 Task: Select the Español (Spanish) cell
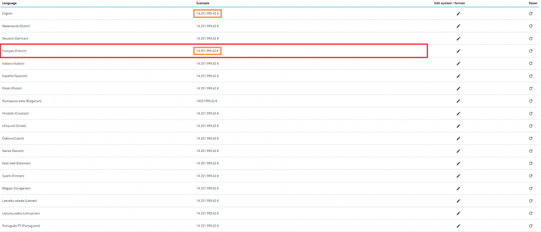tap(14, 76)
